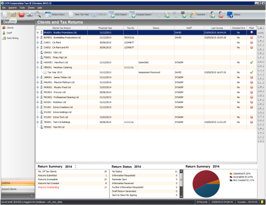
Task: Open the File menu
Action: [4, 8]
